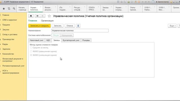
Task: Click the search magnifier icon
Action: [x=14, y=9]
